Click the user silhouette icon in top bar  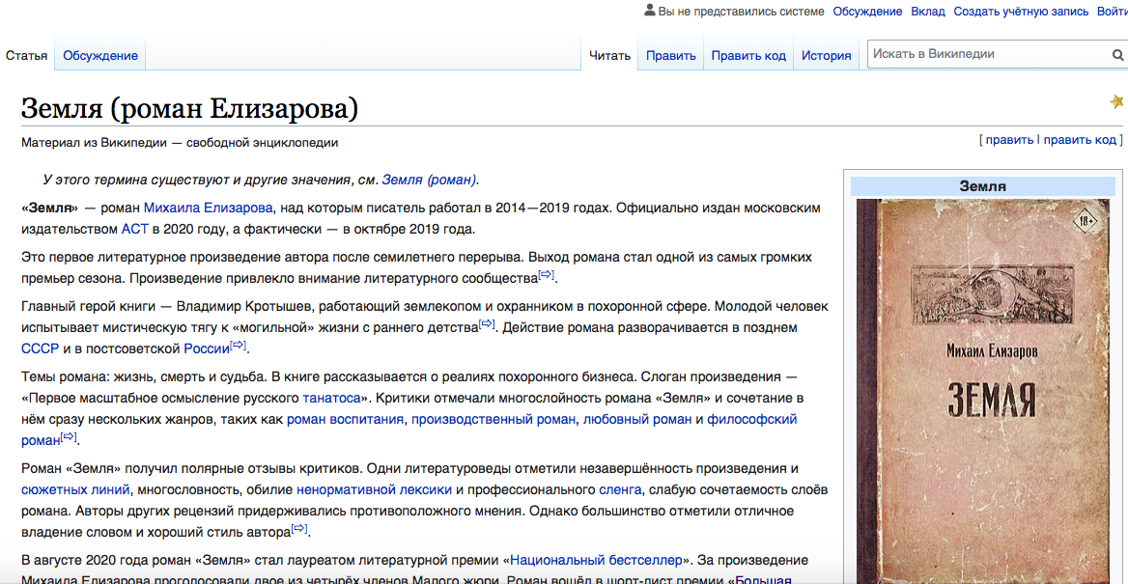point(650,11)
